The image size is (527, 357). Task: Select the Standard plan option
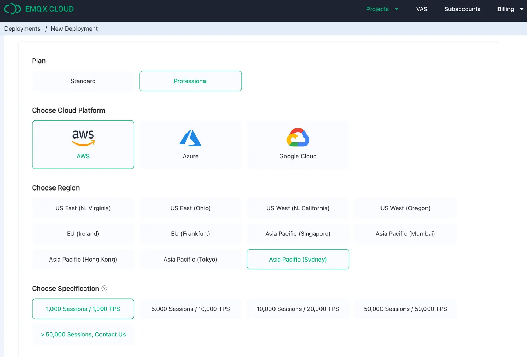coord(83,81)
